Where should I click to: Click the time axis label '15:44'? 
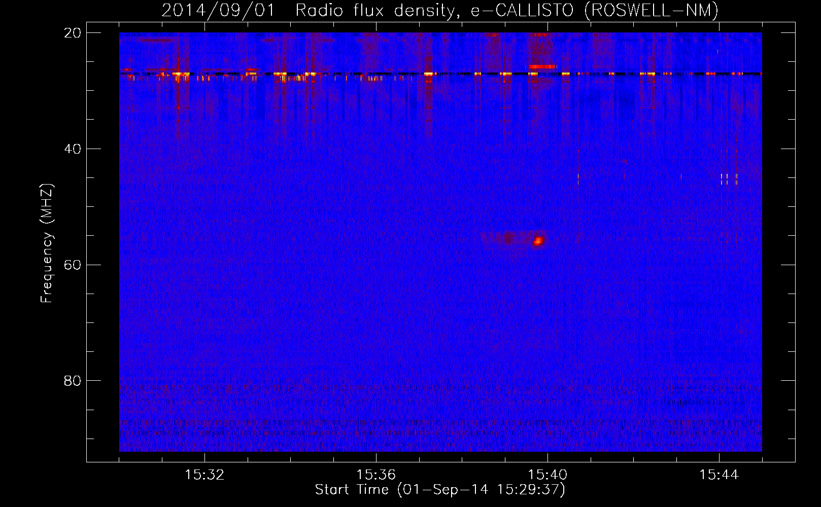(719, 475)
